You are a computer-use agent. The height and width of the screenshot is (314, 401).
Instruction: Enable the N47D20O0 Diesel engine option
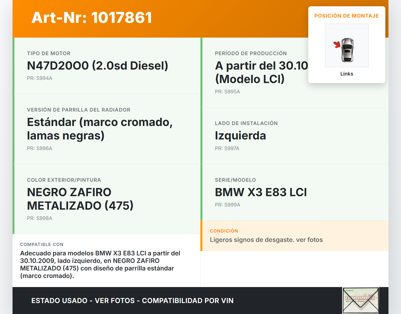pos(98,65)
